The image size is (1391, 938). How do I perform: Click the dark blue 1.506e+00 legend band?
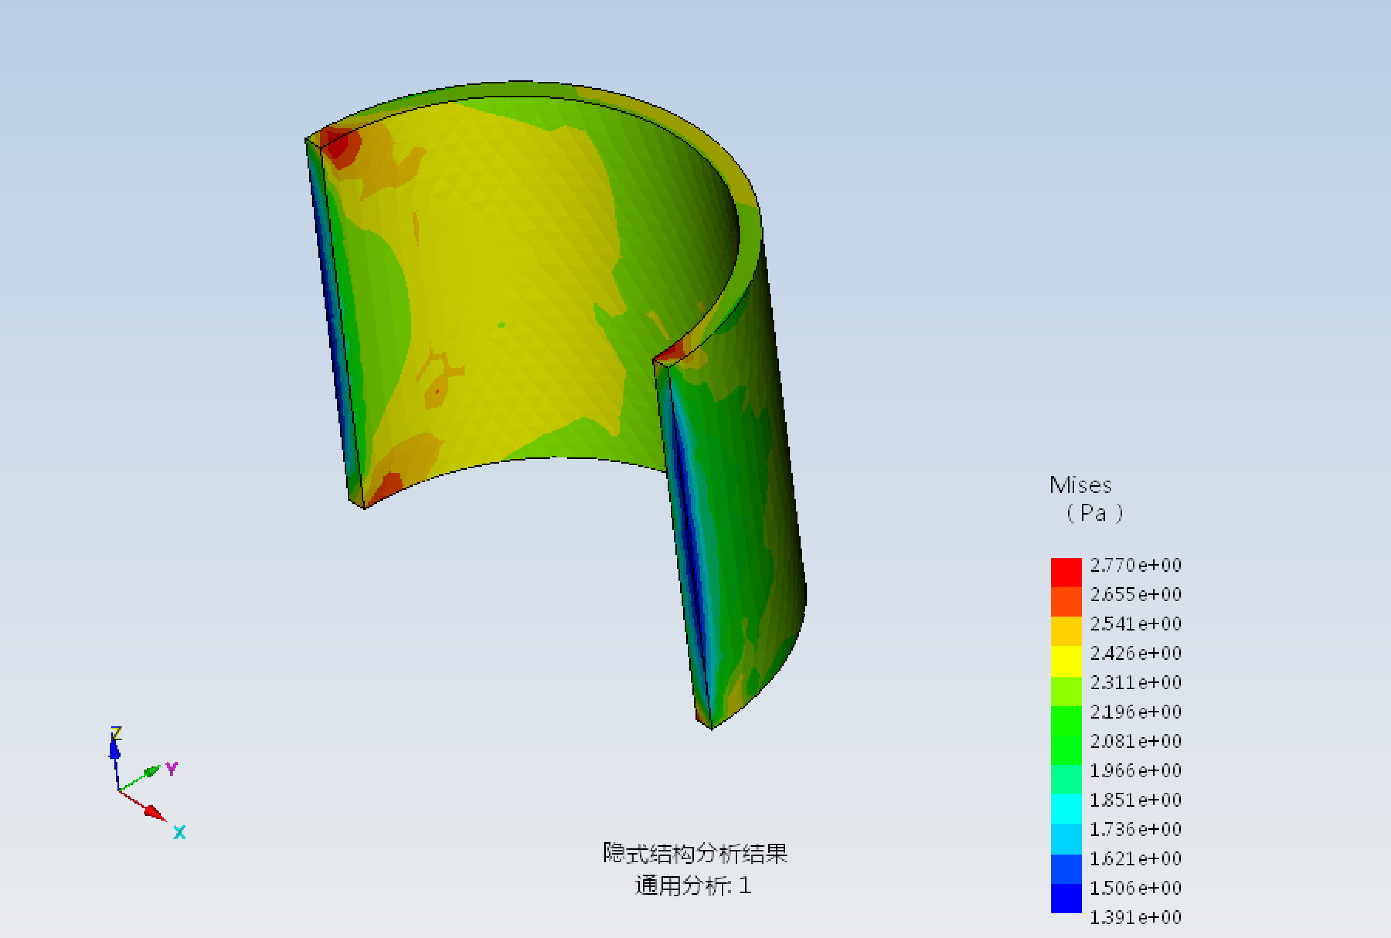pyautogui.click(x=1066, y=898)
